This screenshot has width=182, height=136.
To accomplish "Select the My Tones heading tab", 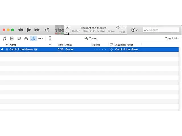I will pyautogui.click(x=91, y=39).
